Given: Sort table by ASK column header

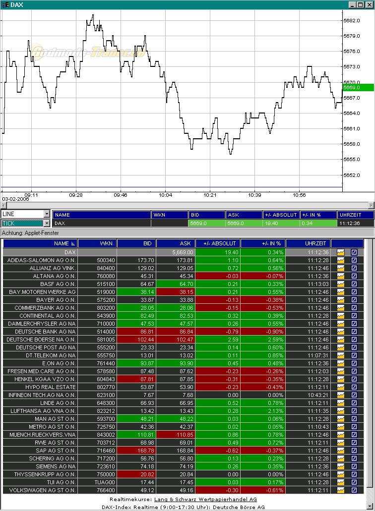Looking at the screenshot, I should [x=176, y=243].
